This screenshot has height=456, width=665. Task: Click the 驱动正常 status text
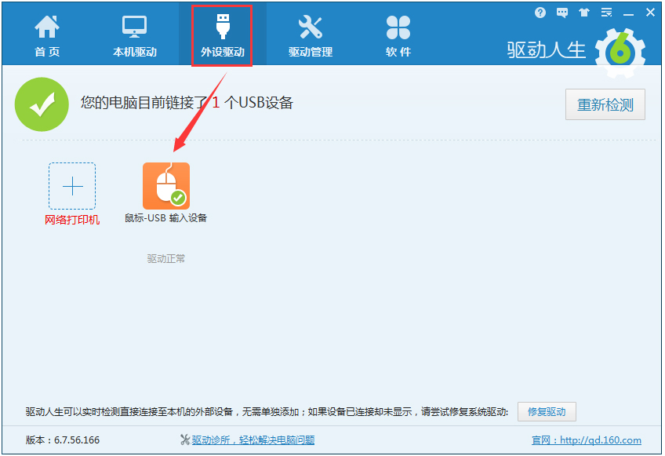[x=166, y=258]
